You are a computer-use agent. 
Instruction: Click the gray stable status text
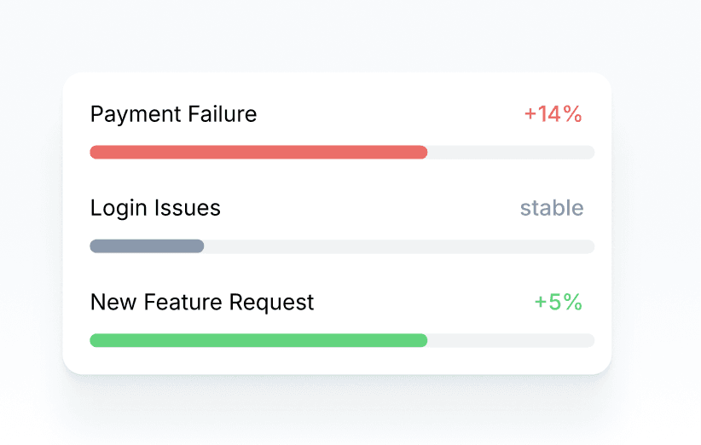[x=552, y=208]
